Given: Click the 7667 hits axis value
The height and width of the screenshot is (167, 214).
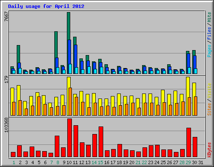Looking at the screenshot, I should 7,16.
